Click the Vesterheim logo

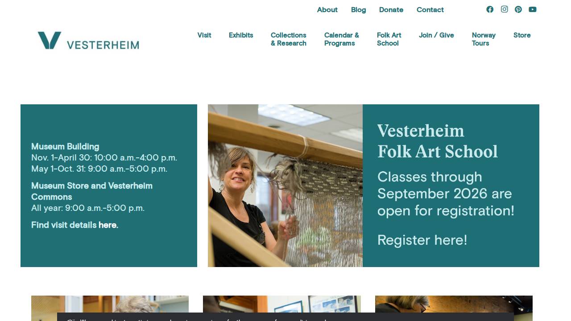click(x=88, y=41)
